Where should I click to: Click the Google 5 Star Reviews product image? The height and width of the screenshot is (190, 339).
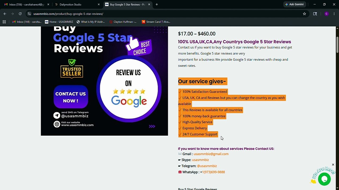click(x=104, y=81)
